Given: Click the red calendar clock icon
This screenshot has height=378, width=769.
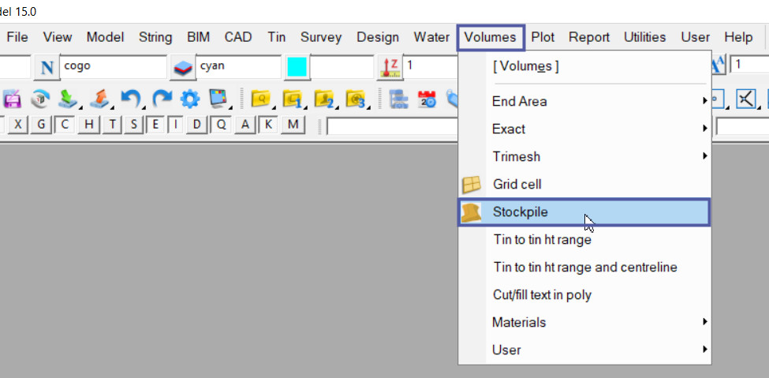Looking at the screenshot, I should (426, 99).
